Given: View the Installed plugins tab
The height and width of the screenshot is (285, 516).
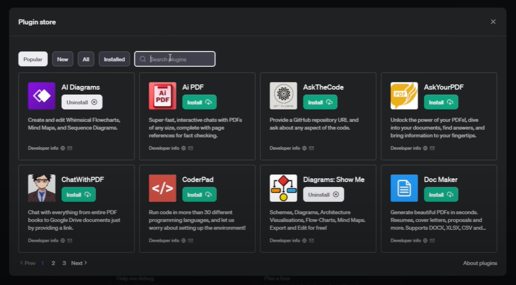Looking at the screenshot, I should pos(114,59).
